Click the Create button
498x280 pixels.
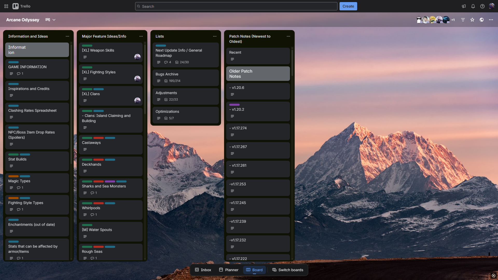pyautogui.click(x=348, y=6)
